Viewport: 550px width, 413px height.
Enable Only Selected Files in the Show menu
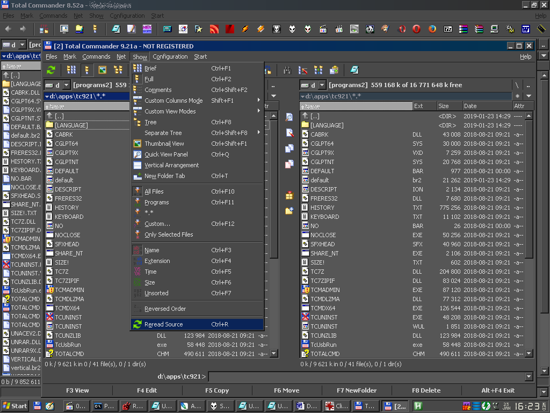pos(197,234)
